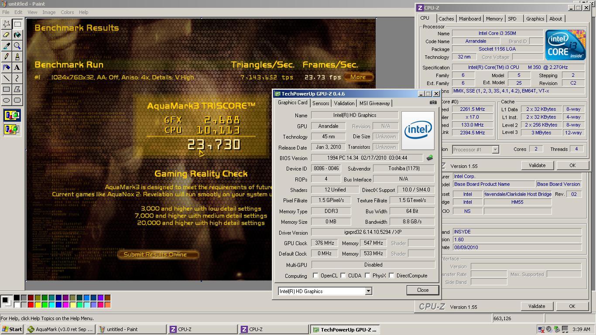Toggle the DirectCompute checkbox in GPU-Z
This screenshot has height=335, width=596.
tap(392, 276)
